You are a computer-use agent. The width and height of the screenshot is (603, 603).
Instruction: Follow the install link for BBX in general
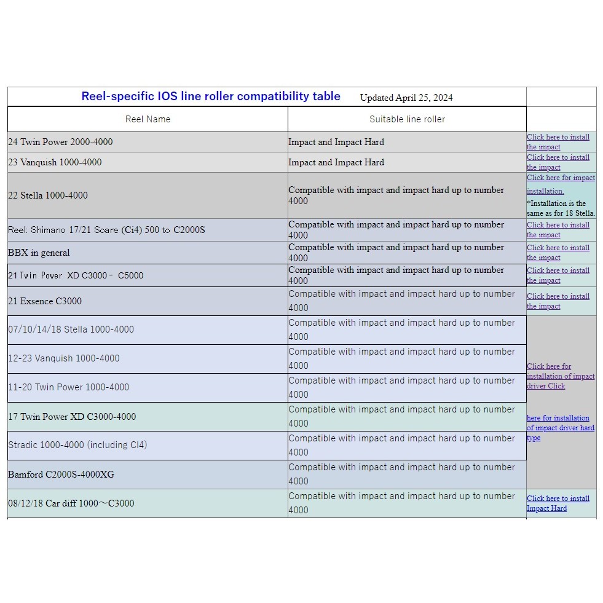point(558,253)
